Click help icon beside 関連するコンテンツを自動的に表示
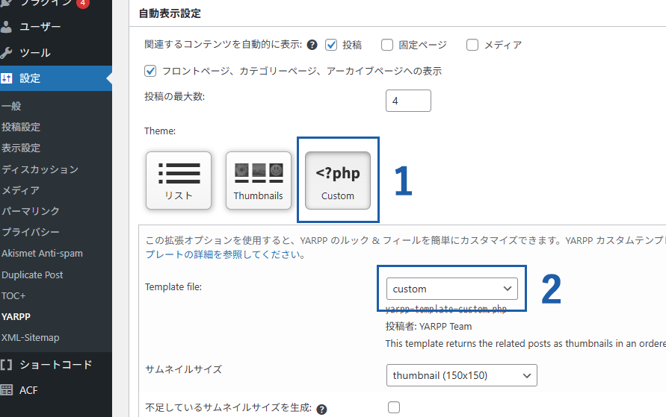The width and height of the screenshot is (666, 417). tap(312, 45)
